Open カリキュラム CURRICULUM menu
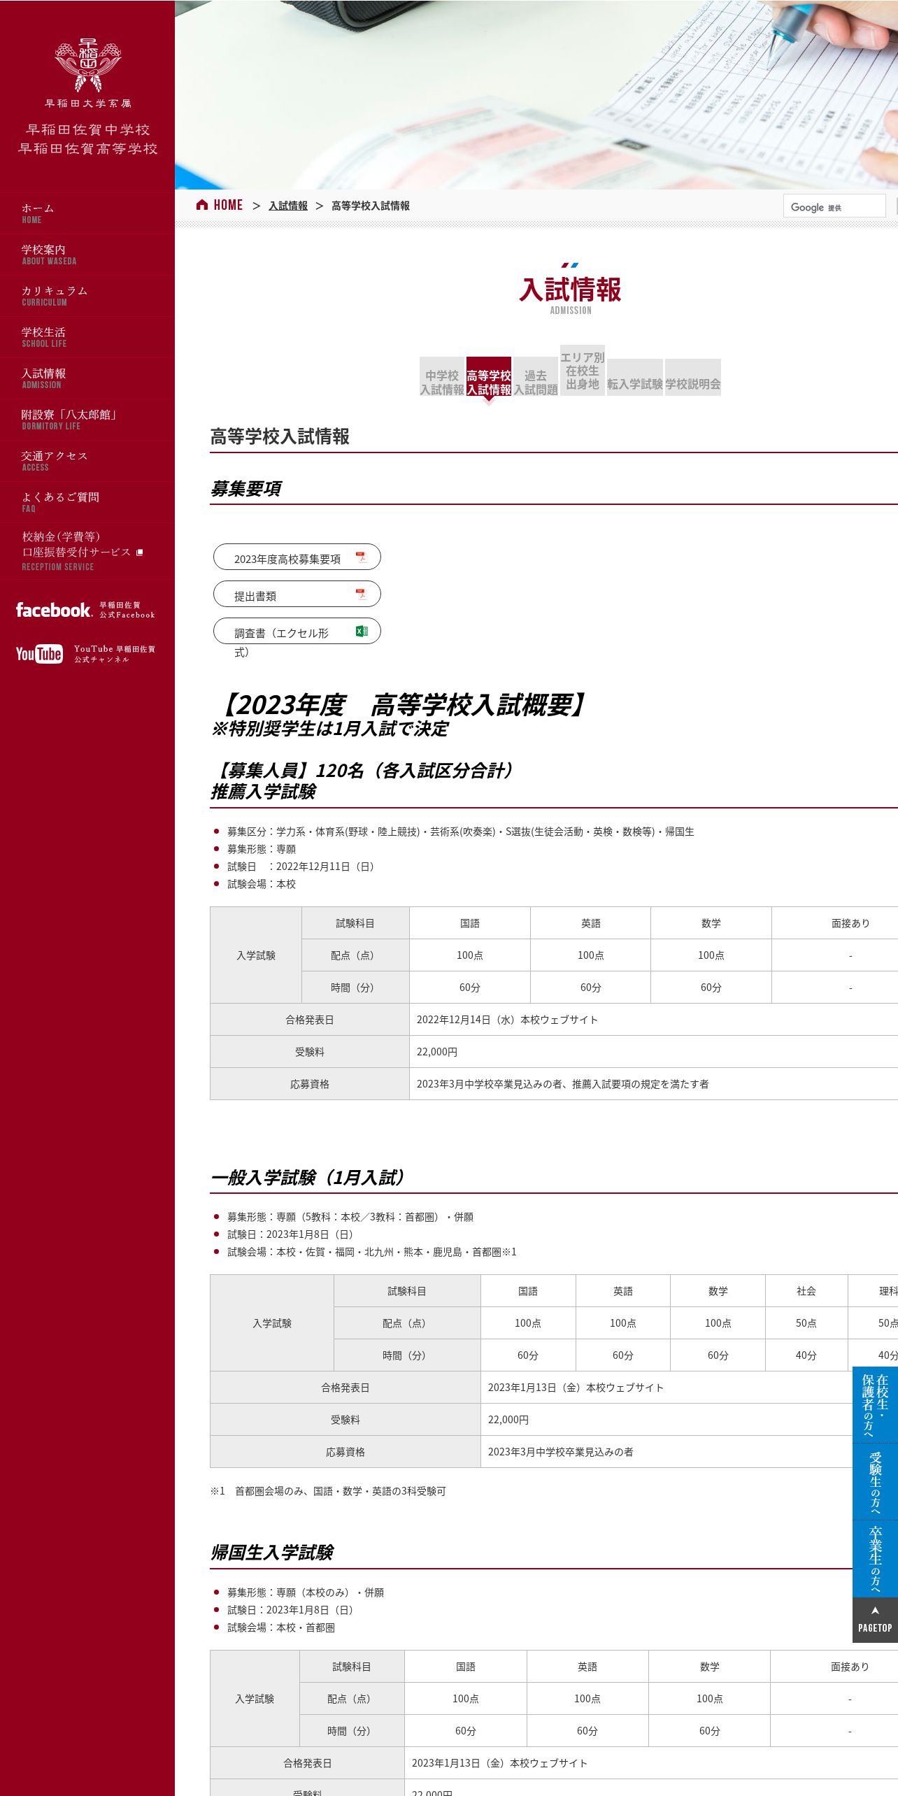This screenshot has height=1796, width=898. tap(87, 296)
